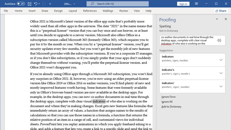Expand options for suggestion "indicators"
The width and height of the screenshot is (231, 130).
221,60
